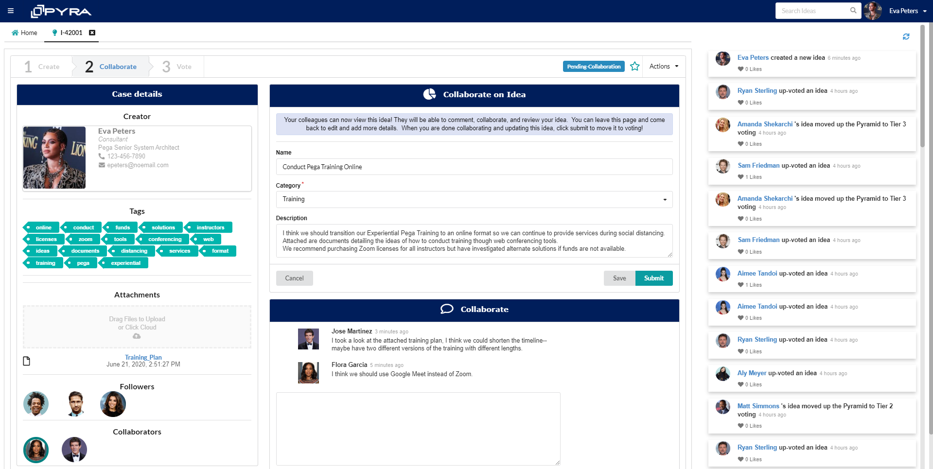Click the Name input field

tap(474, 167)
